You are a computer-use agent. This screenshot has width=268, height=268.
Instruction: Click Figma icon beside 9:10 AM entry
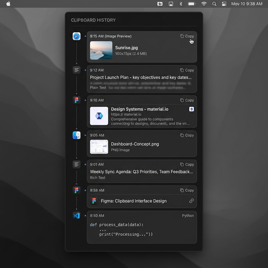coord(76,100)
